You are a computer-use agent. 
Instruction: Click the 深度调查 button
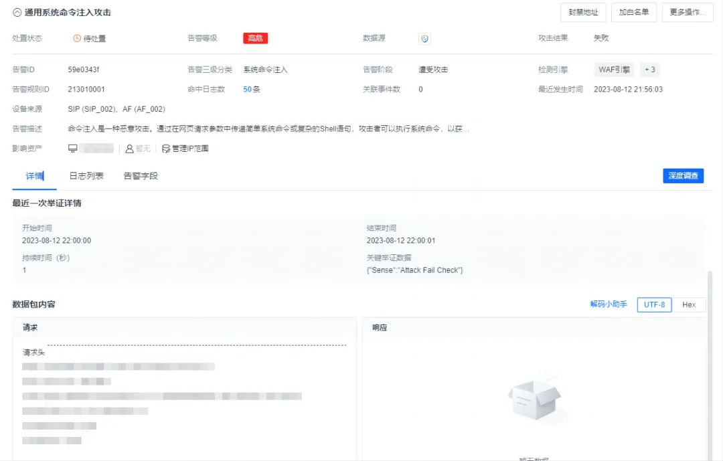683,176
